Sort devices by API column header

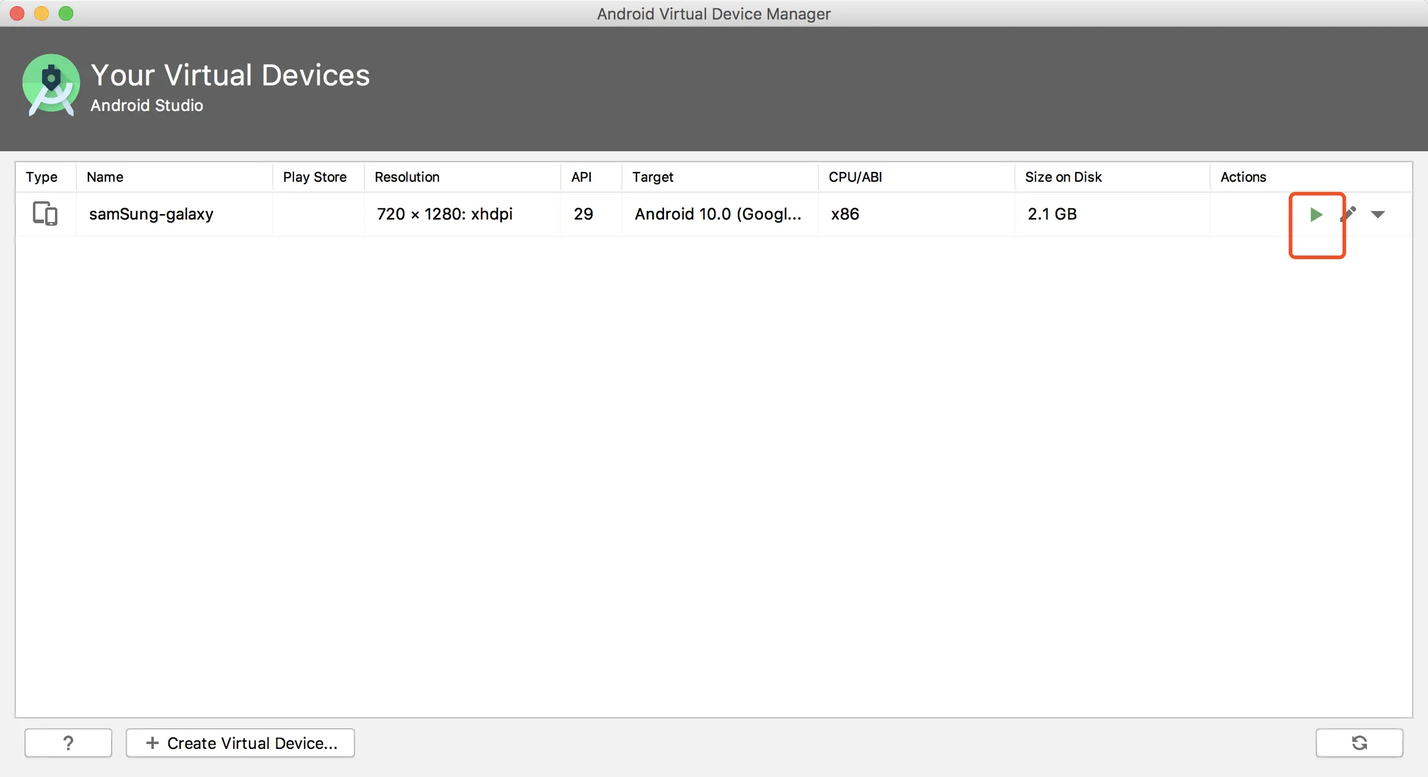click(x=581, y=177)
